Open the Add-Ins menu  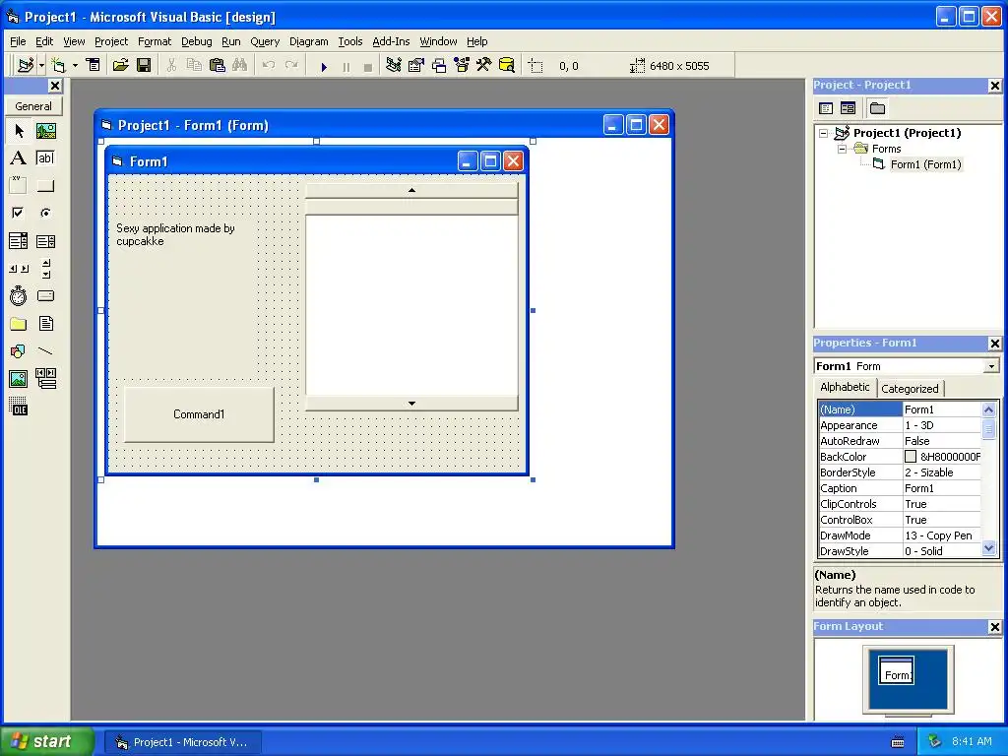[x=391, y=41]
